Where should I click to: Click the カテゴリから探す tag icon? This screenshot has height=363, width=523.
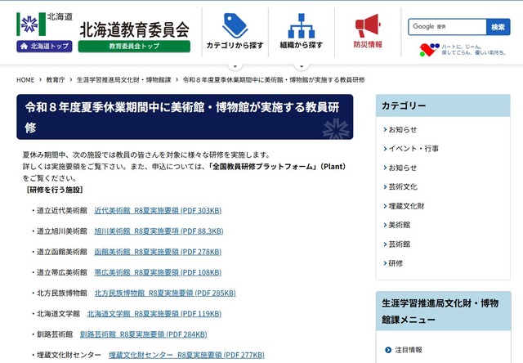click(x=235, y=26)
